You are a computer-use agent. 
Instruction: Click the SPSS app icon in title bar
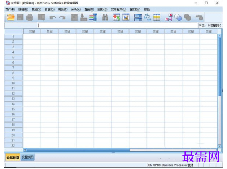point(8,3)
